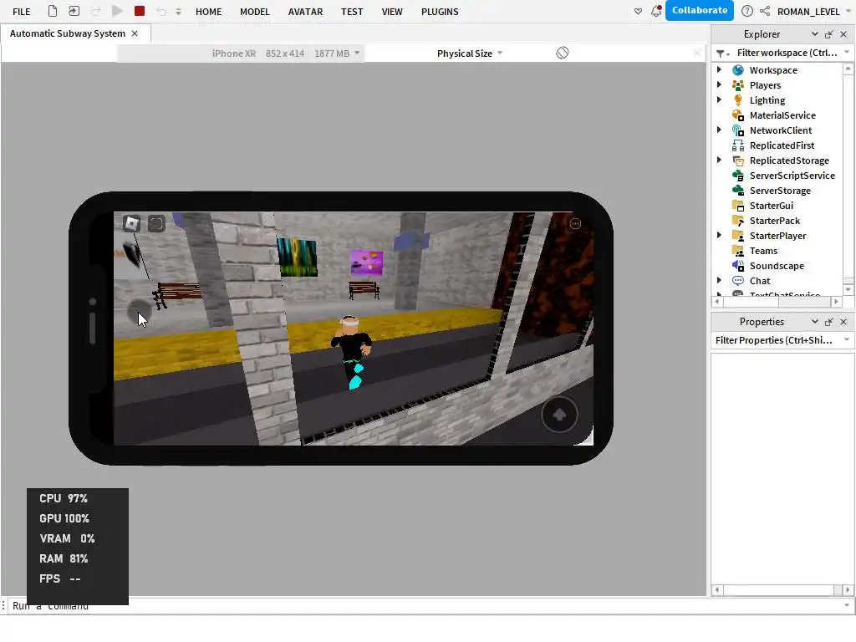Expand the StarterPlayer tree node

(x=719, y=235)
